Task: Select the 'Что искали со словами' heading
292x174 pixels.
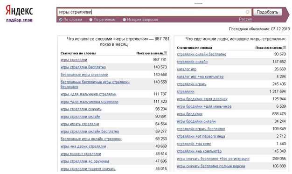Action: [x=118, y=42]
